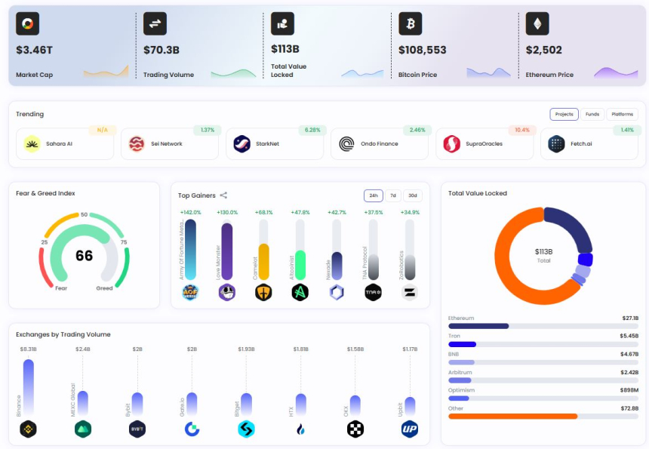Click the Total Value Locked icon
The height and width of the screenshot is (449, 649).
(x=282, y=24)
